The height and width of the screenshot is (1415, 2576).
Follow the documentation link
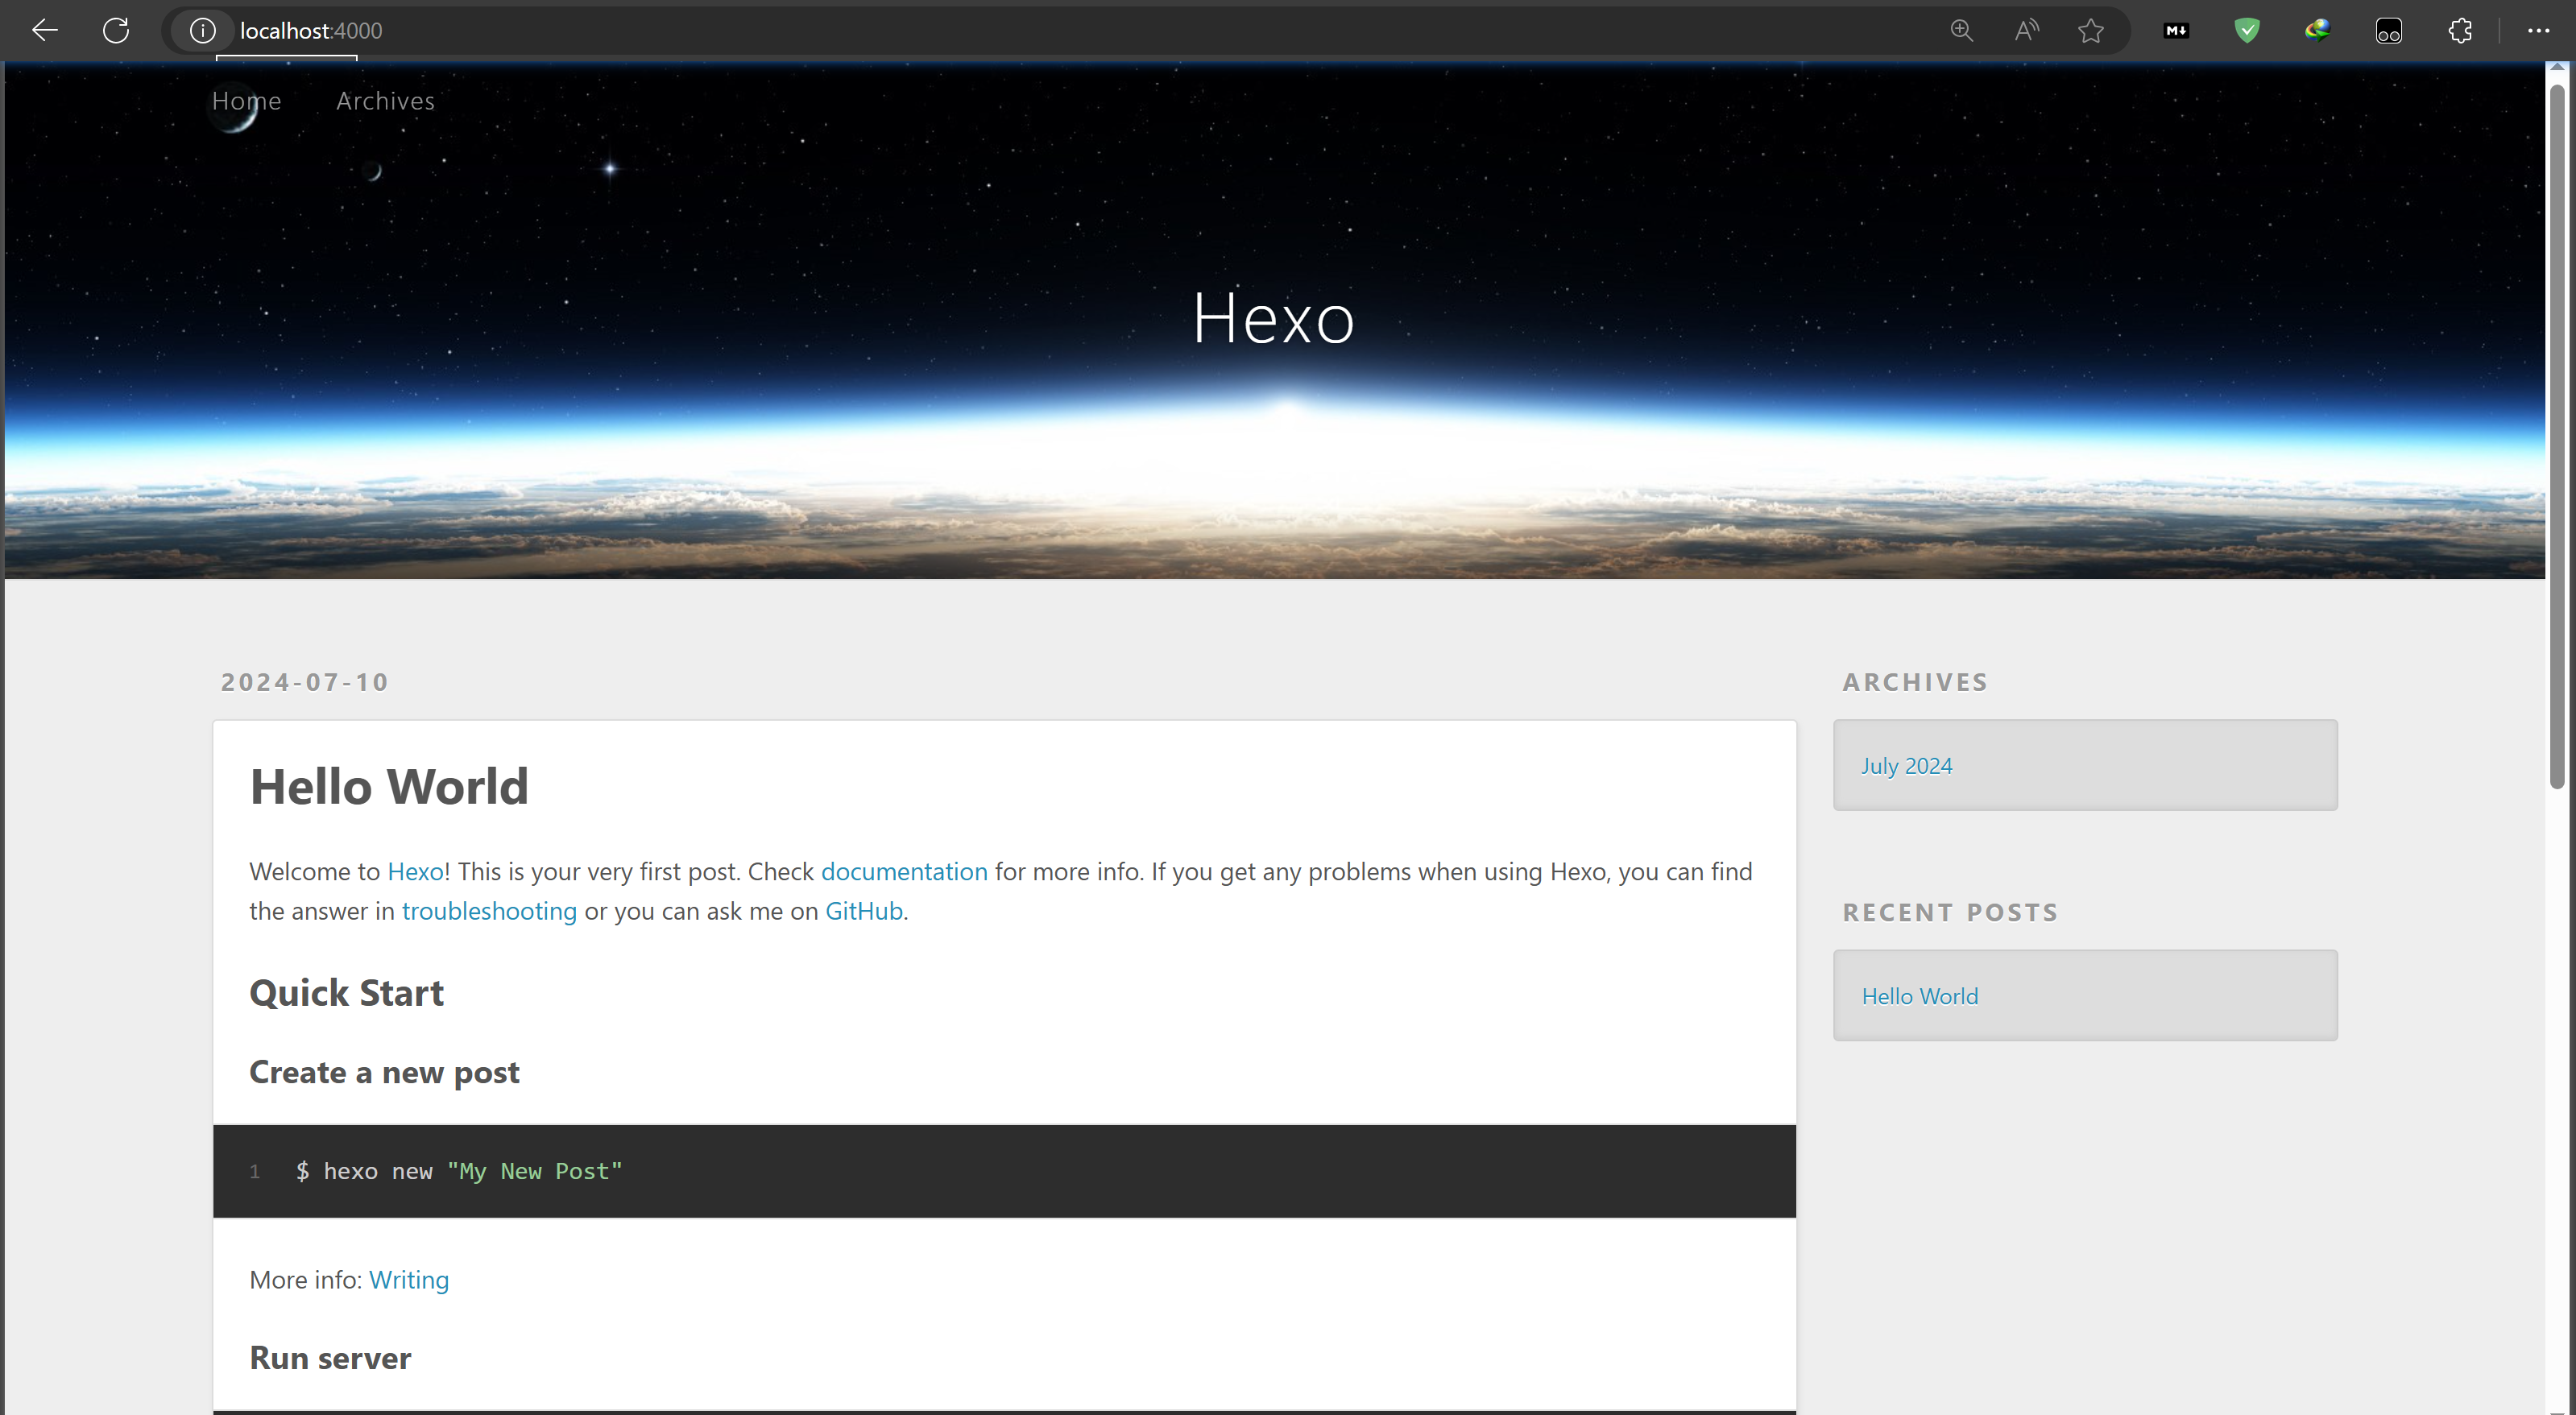click(903, 871)
